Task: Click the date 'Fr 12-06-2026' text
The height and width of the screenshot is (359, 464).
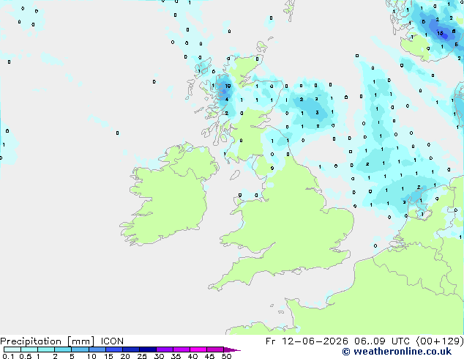Action: coord(307,341)
